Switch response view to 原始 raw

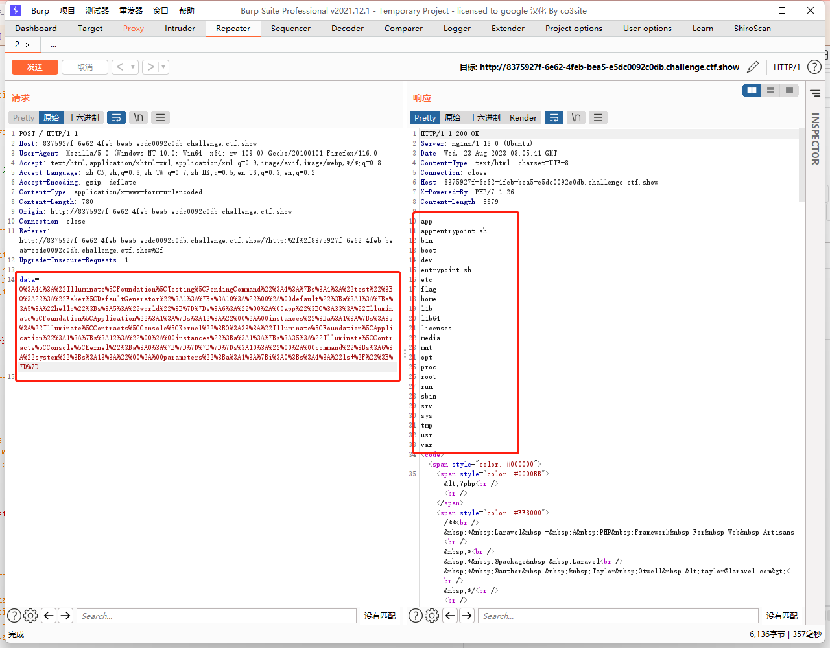453,117
